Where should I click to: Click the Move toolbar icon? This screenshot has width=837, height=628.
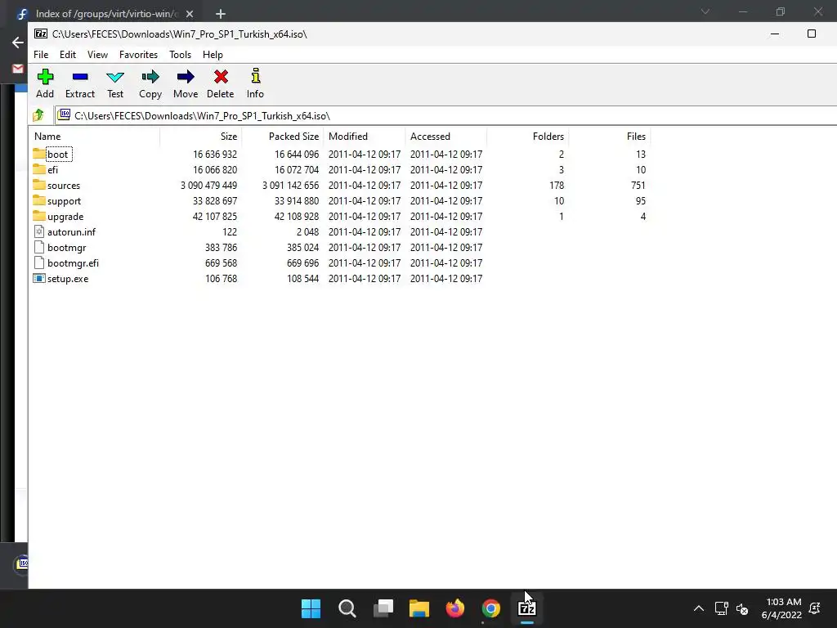(186, 77)
